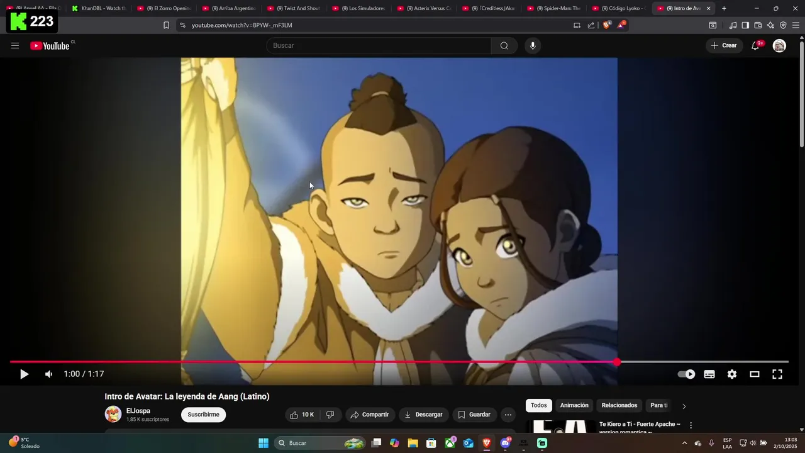Switch to Los Simuladores tab

point(358,8)
